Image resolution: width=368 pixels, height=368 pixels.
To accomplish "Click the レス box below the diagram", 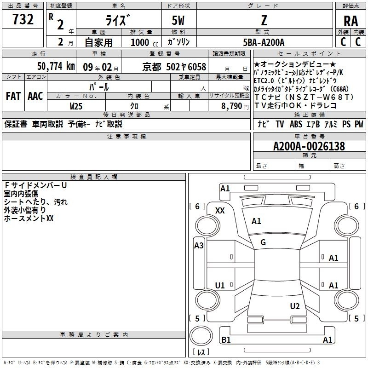I will (x=201, y=353).
